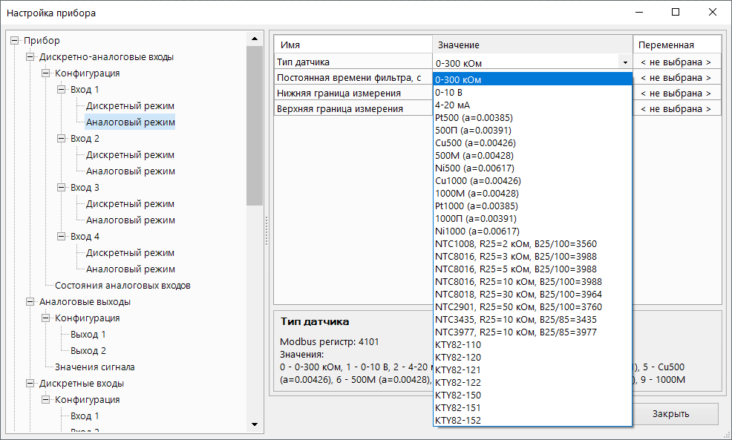Click the Значение column header

pos(532,45)
